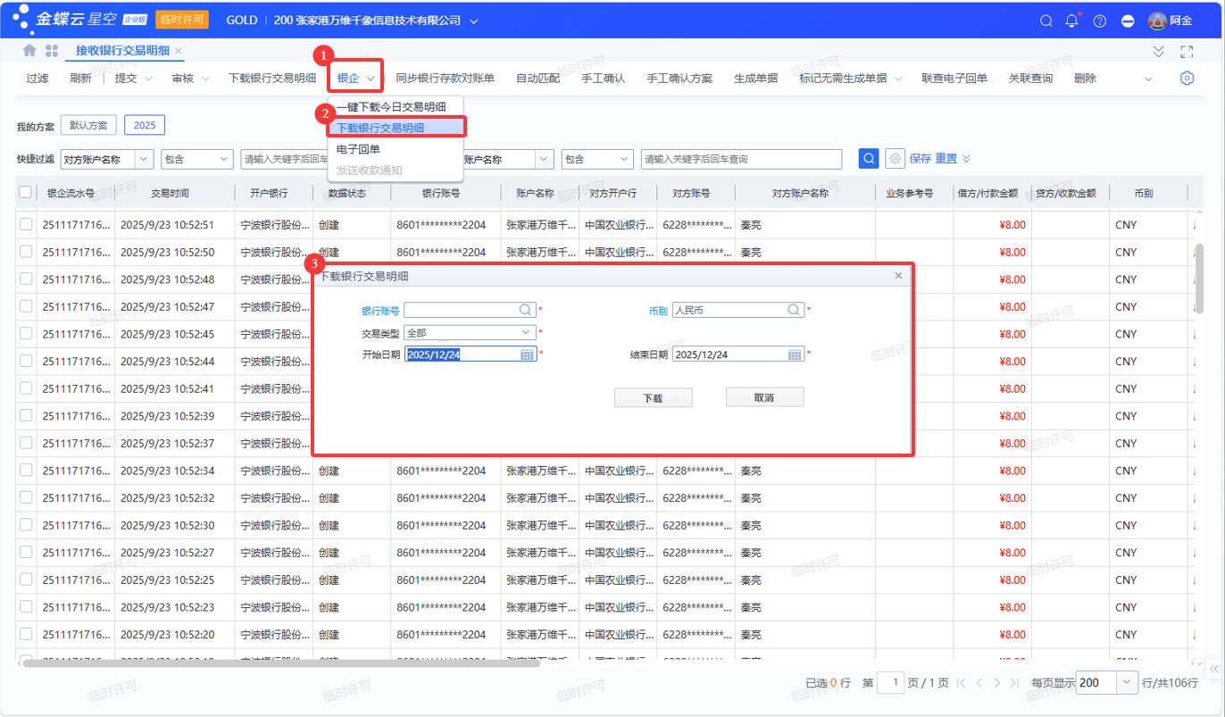Click the search magnifier in the top header

tap(1046, 21)
